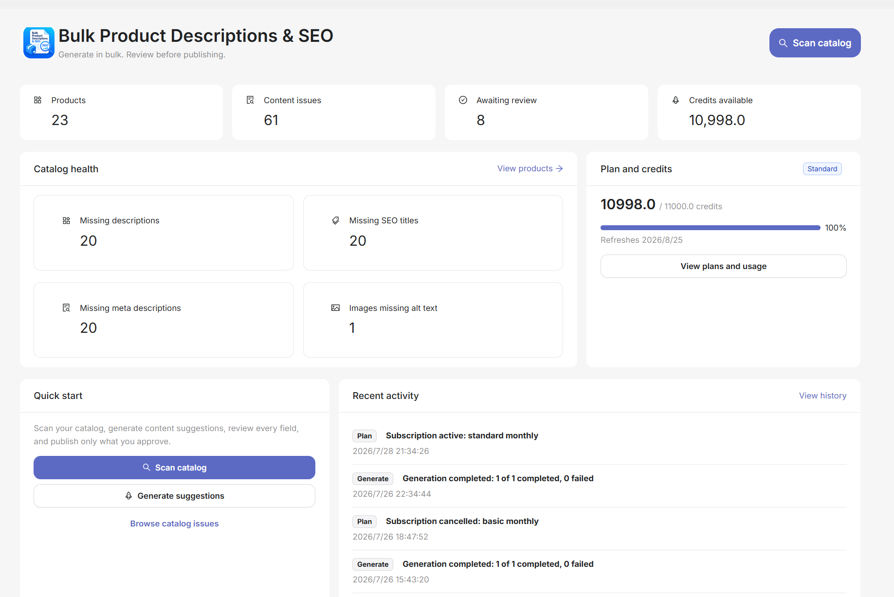Click the Bulk Product Descriptions app logo
Screen dimensions: 894x597
pos(39,43)
